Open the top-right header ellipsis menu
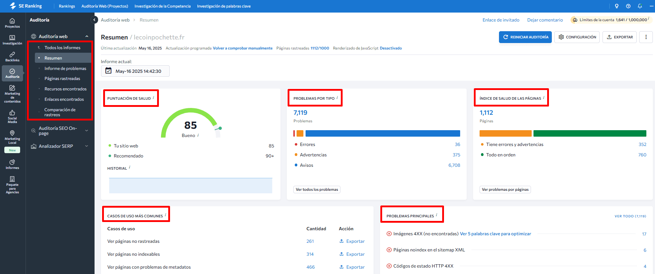 tap(651, 6)
